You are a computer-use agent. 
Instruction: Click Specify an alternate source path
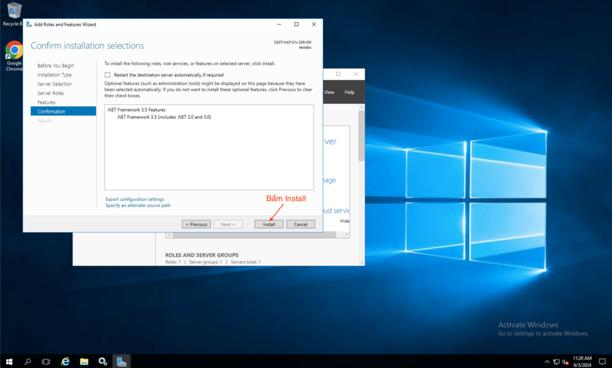(138, 205)
